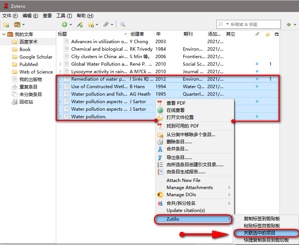Screen dimensions: 299x245
Task: Choose 关联选中的项目 in Zutilo submenu
Action: [x=266, y=233]
